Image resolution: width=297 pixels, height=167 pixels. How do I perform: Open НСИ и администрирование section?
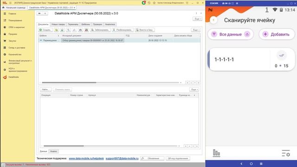point(18,70)
